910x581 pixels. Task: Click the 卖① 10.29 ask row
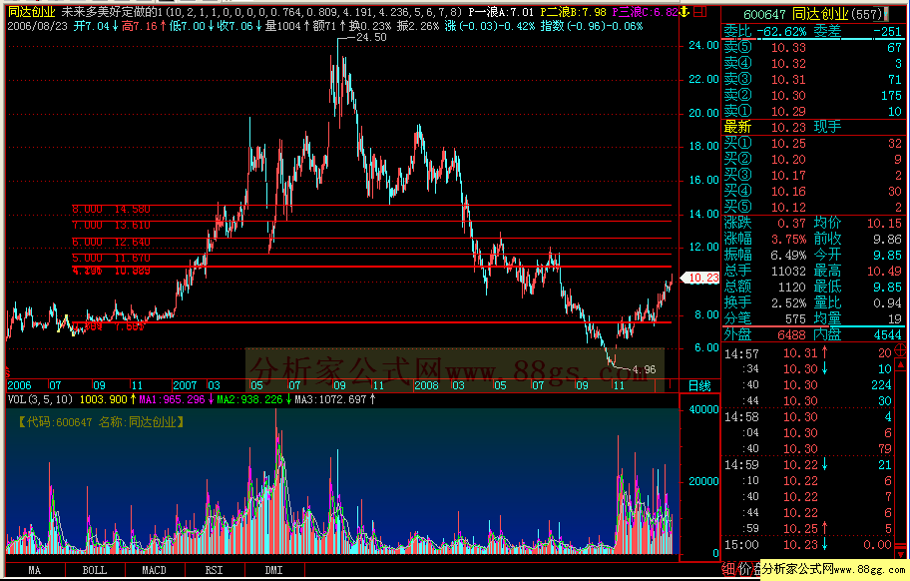pyautogui.click(x=812, y=112)
